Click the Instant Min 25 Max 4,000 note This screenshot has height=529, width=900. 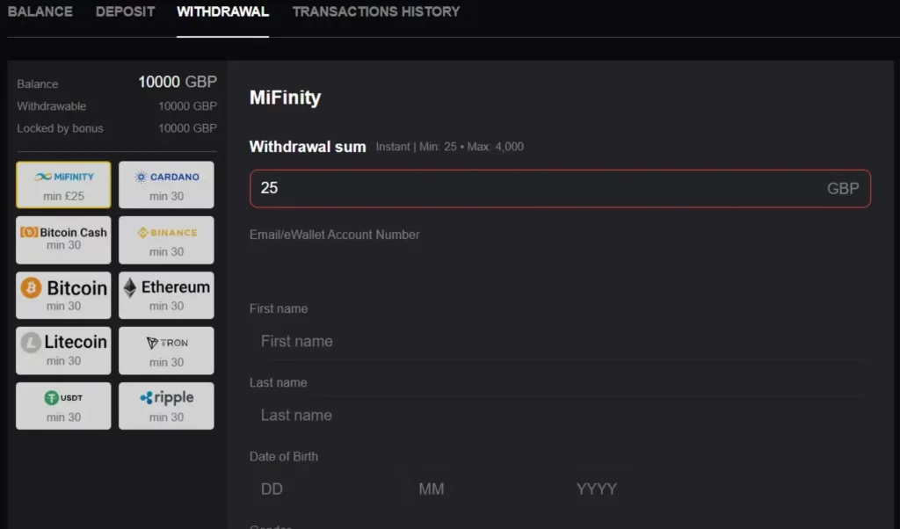(x=449, y=147)
